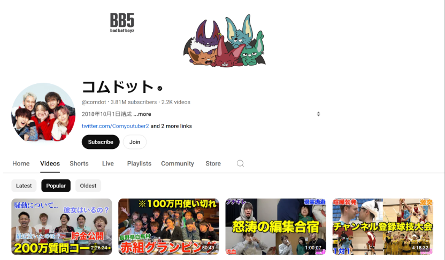
Task: Click the 2018年10月1日結成 description text
Action: point(107,114)
